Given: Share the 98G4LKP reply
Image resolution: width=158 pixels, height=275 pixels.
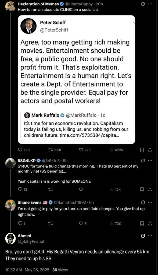Looking at the screenshot, I should coord(150,189).
